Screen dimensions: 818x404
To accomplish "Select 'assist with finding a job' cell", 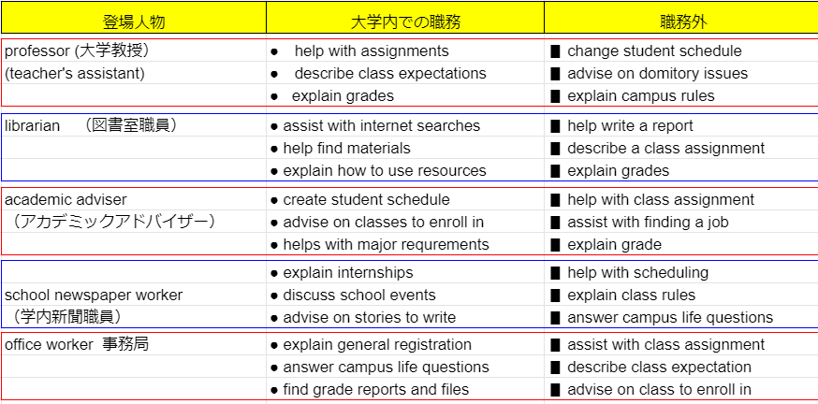I will click(x=681, y=222).
